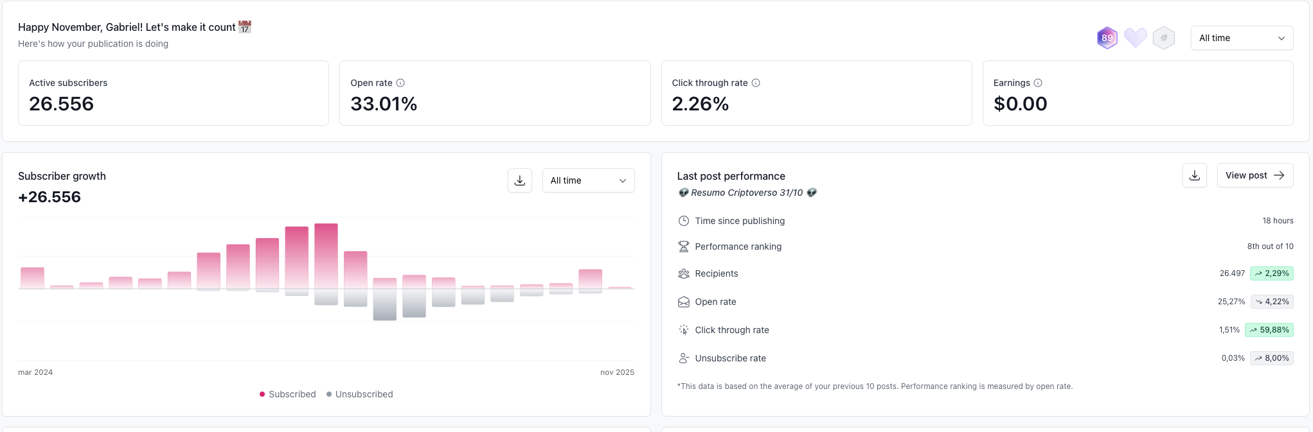This screenshot has height=432, width=1313.
Task: Click the Resumo Criptoverso 31/10 post title
Action: click(x=747, y=193)
